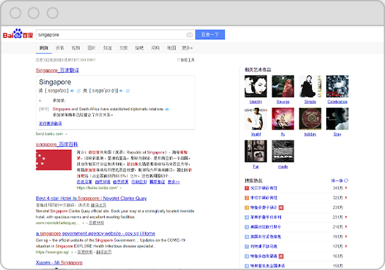
Task: Open the made album link
Action: [283, 167]
